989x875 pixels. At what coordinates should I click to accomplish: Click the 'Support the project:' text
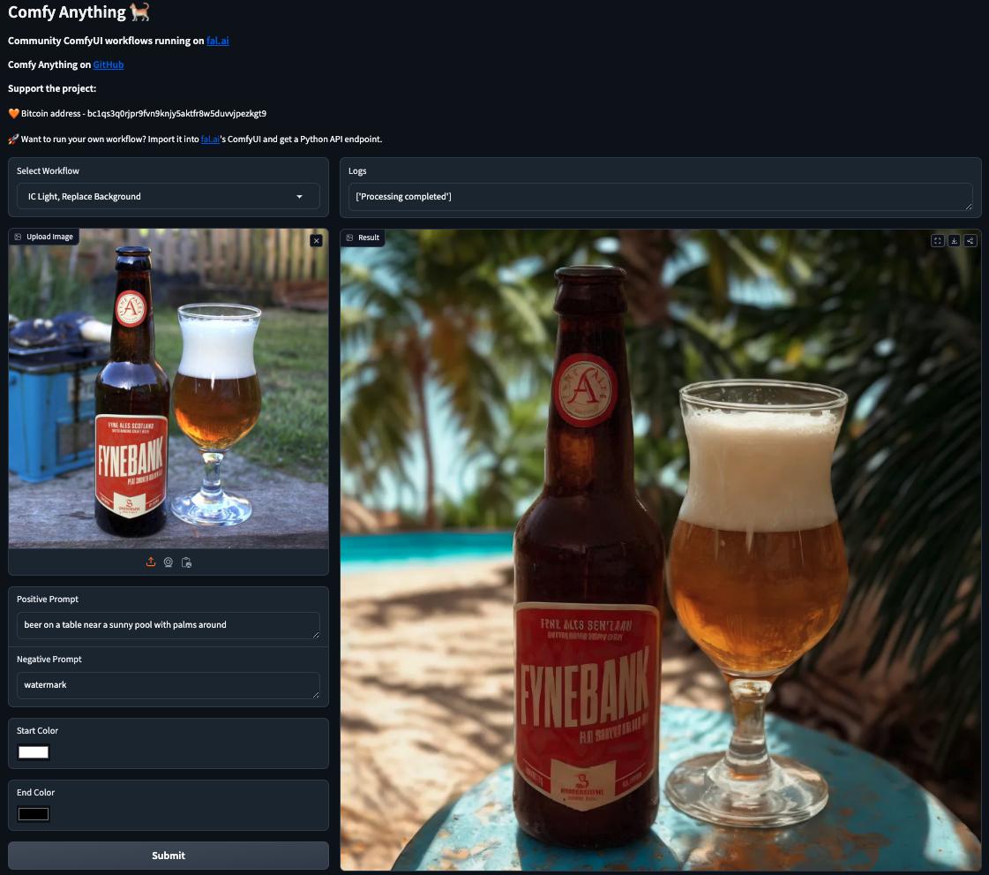(52, 88)
